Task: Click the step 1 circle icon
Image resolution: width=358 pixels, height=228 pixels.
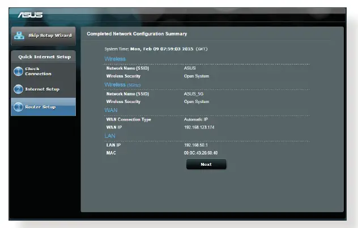Action: (18, 71)
